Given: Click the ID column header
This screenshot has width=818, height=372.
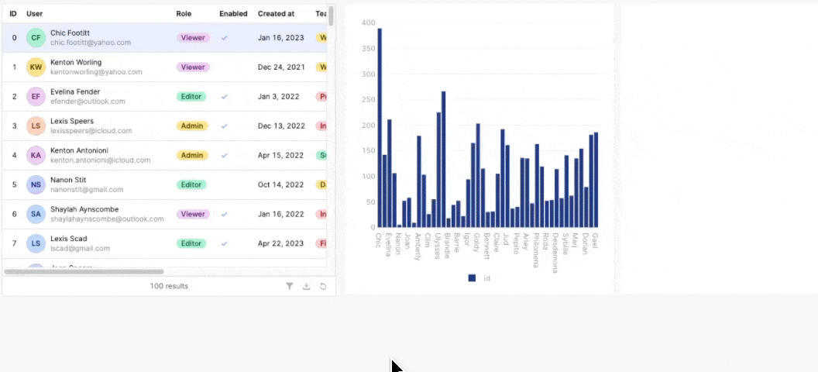Looking at the screenshot, I should pos(13,14).
